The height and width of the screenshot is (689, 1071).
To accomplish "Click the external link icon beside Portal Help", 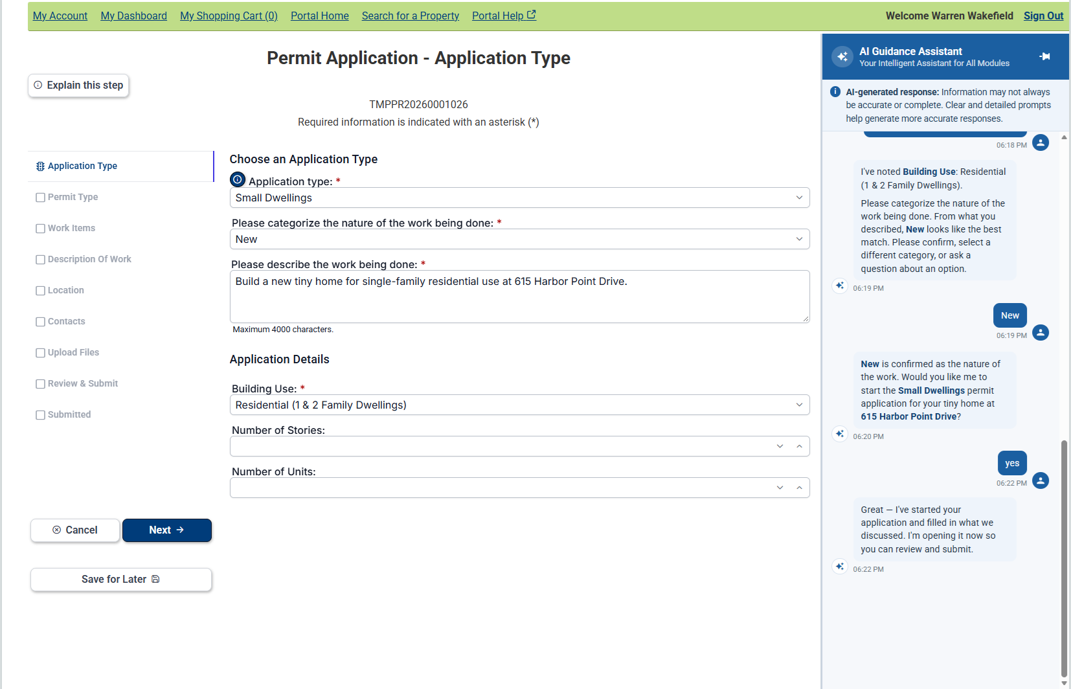I will tap(532, 14).
